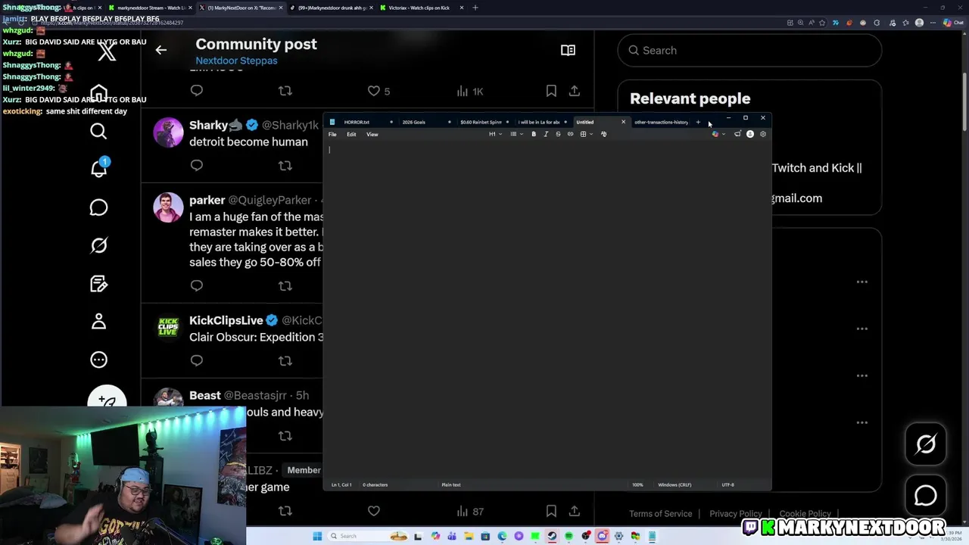Open the H1 heading dropdown
This screenshot has height=545, width=969.
pos(495,134)
